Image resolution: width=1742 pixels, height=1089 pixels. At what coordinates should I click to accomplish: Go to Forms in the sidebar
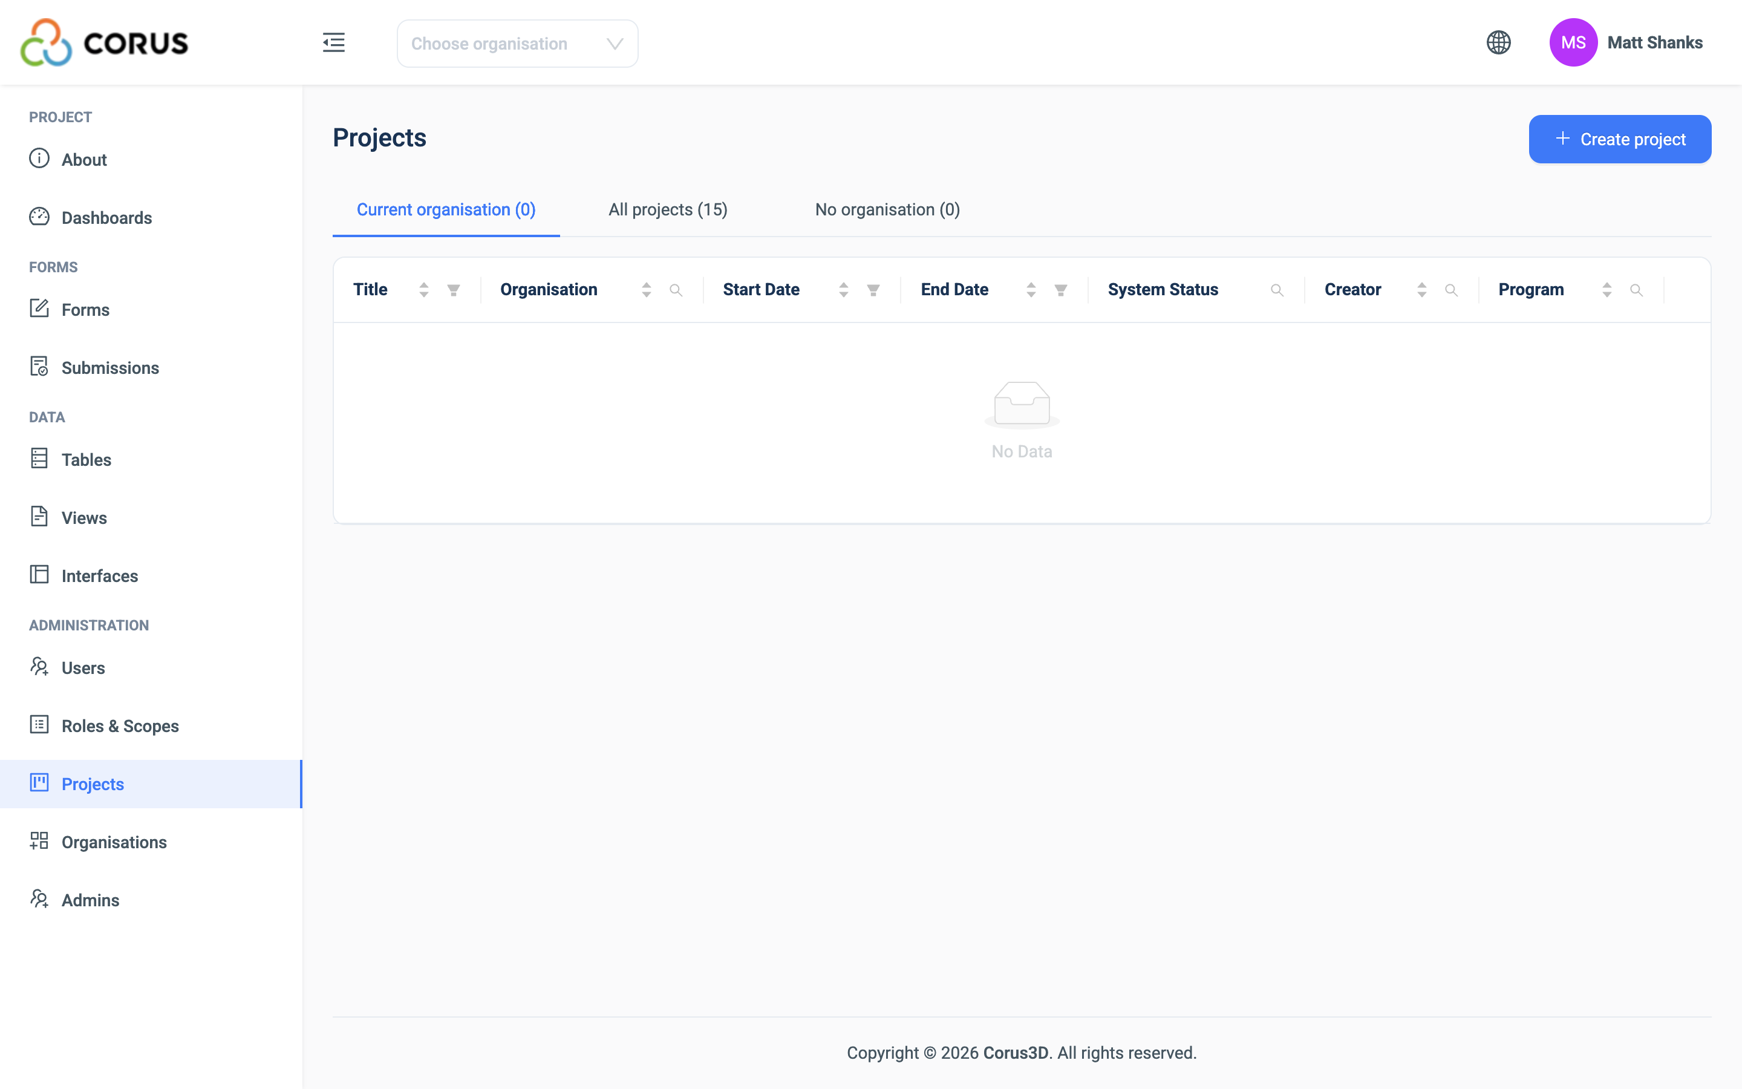pos(151,310)
